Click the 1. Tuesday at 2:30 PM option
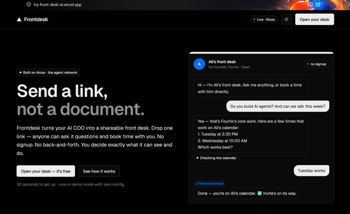 [218, 134]
